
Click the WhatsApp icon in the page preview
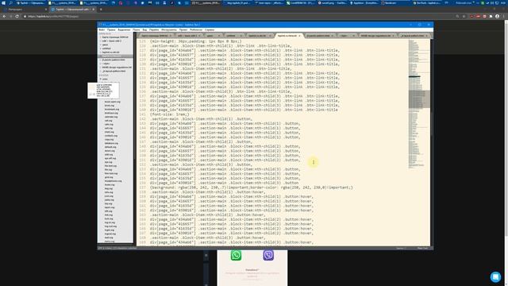coord(236,255)
